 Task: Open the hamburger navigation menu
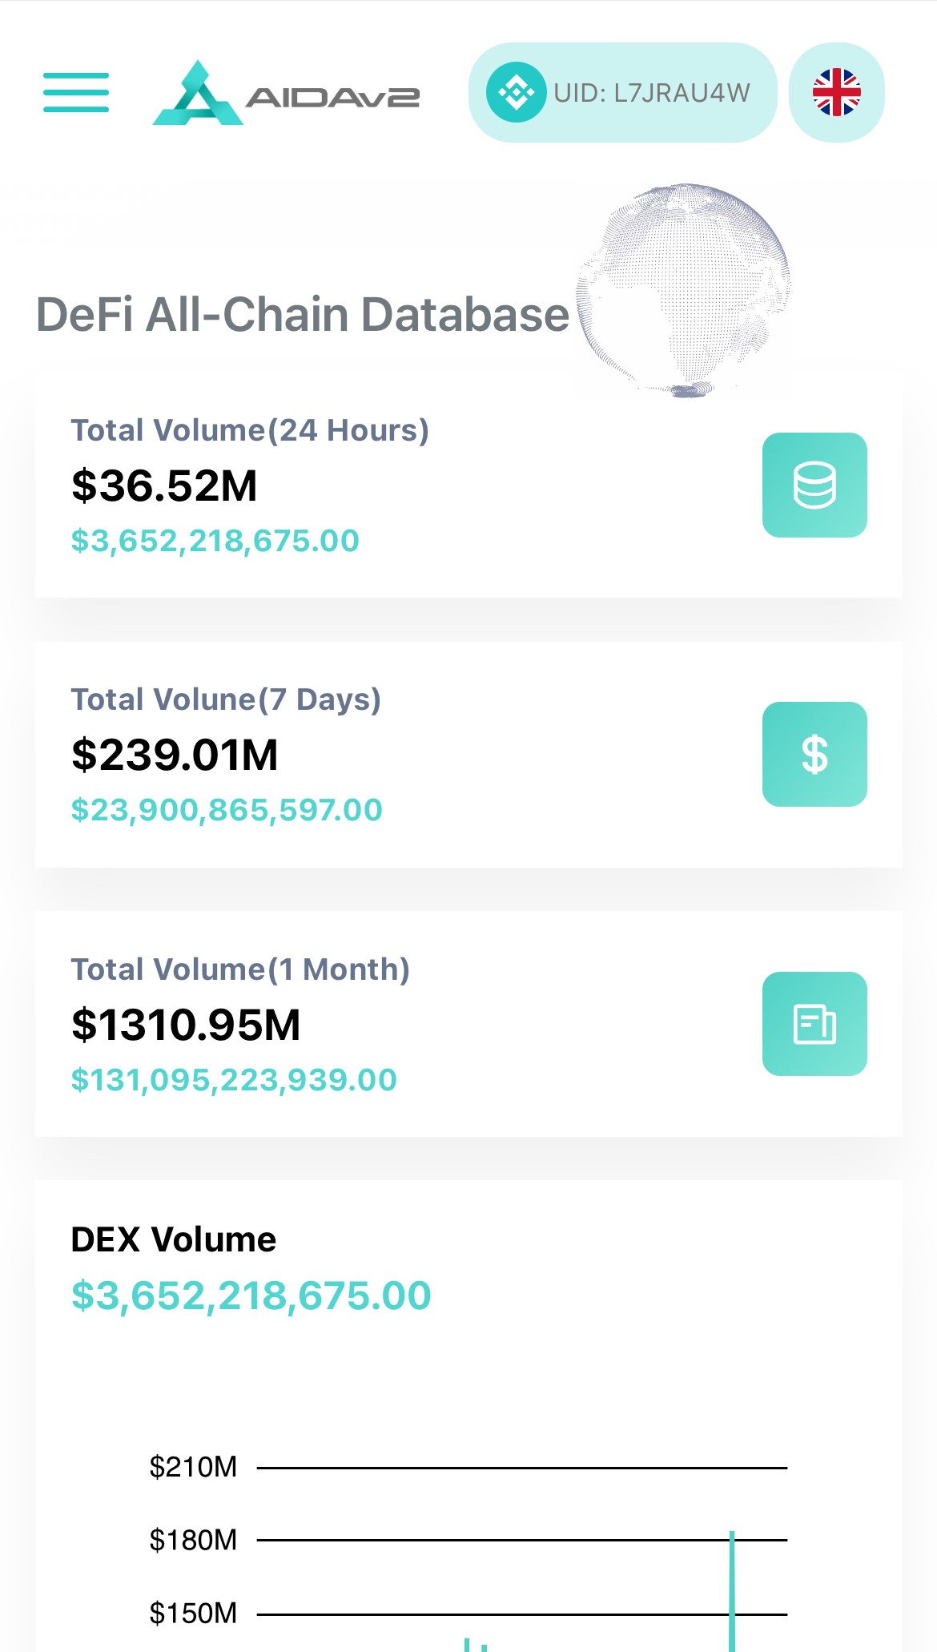(x=76, y=92)
